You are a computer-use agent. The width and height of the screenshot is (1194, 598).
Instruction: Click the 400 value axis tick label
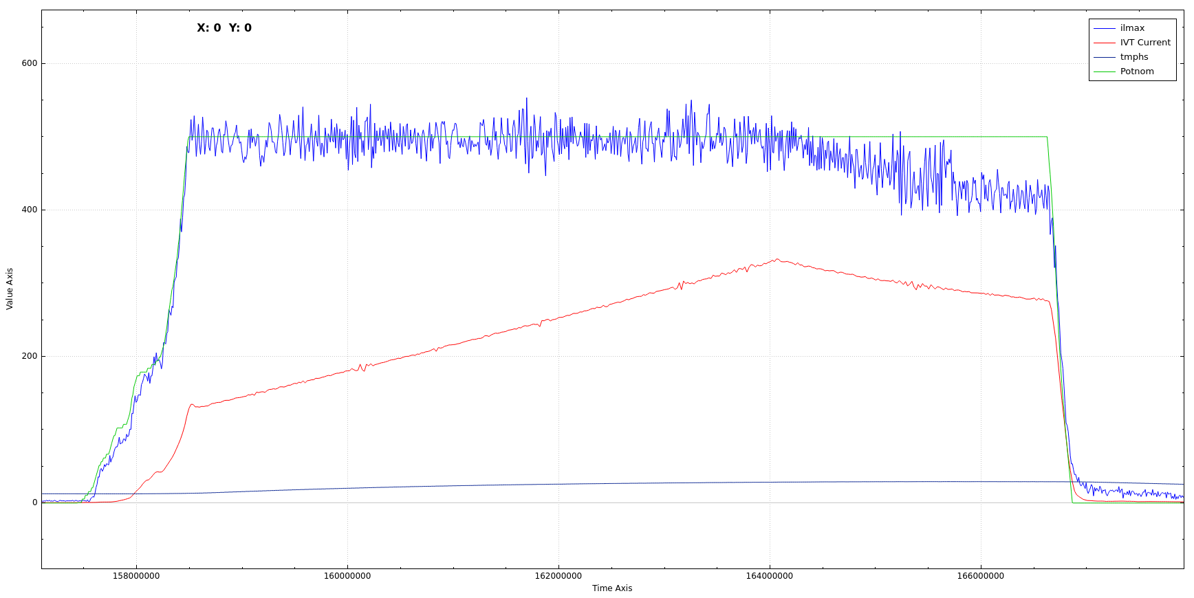tap(30, 210)
